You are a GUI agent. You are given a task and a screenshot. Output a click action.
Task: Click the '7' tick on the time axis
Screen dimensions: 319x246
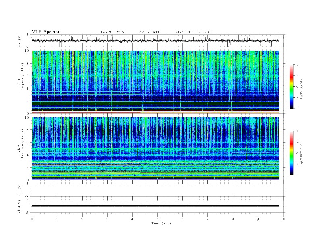(x=208, y=219)
